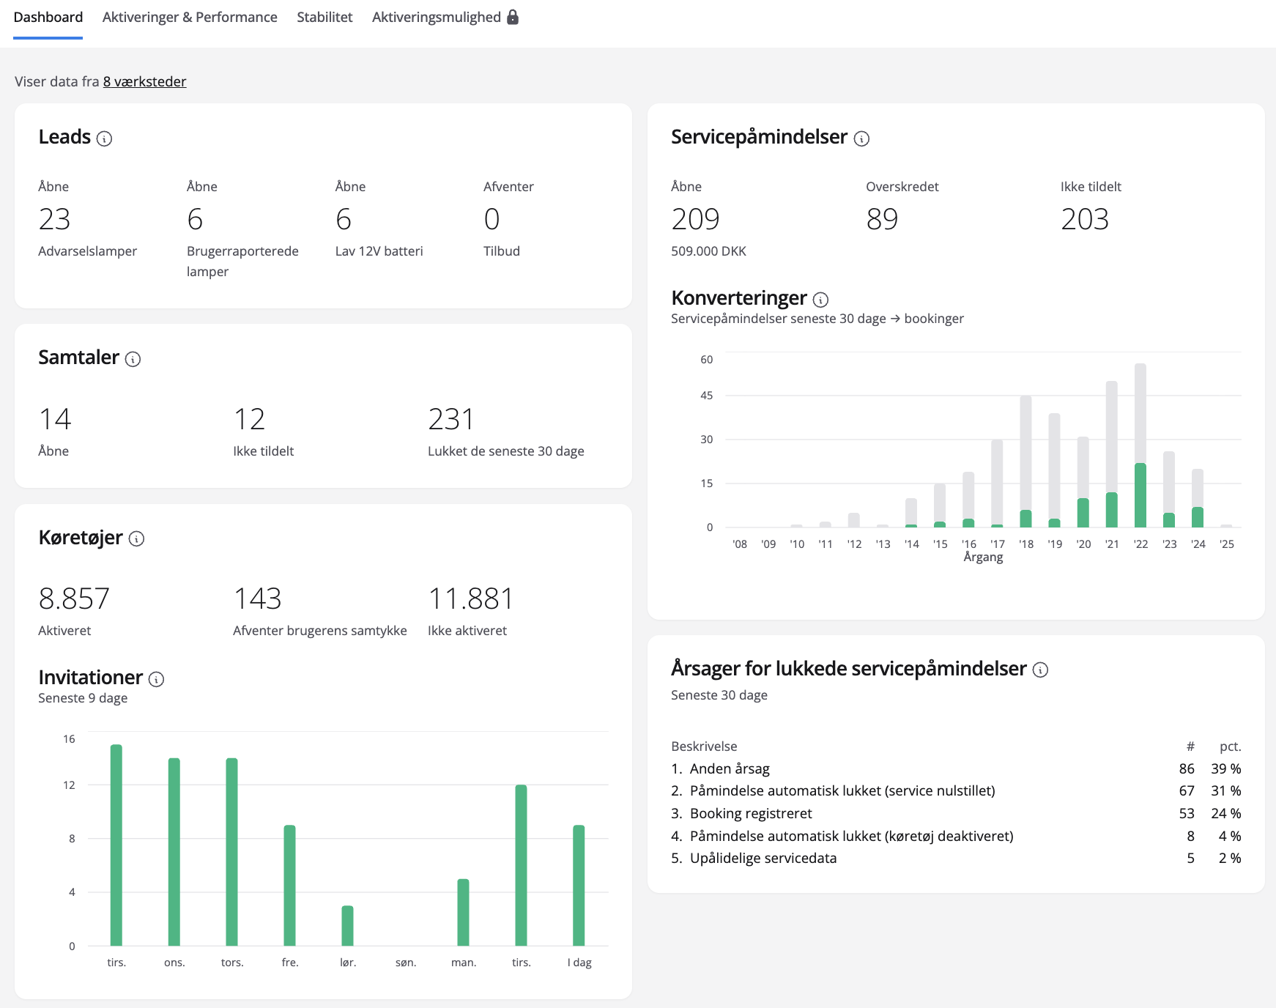Open the 8 værksteder link
This screenshot has width=1276, height=1008.
pyautogui.click(x=144, y=81)
